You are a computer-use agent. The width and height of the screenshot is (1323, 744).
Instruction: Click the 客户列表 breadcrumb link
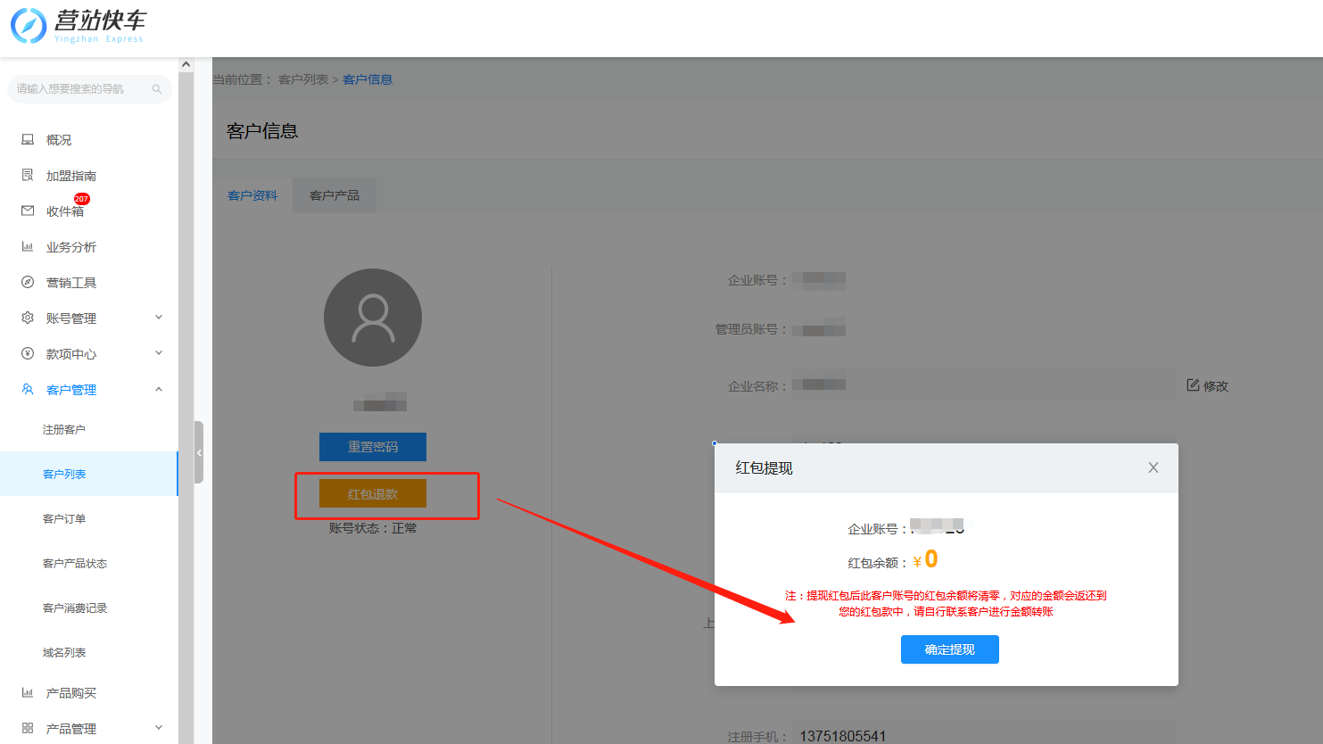pos(303,79)
